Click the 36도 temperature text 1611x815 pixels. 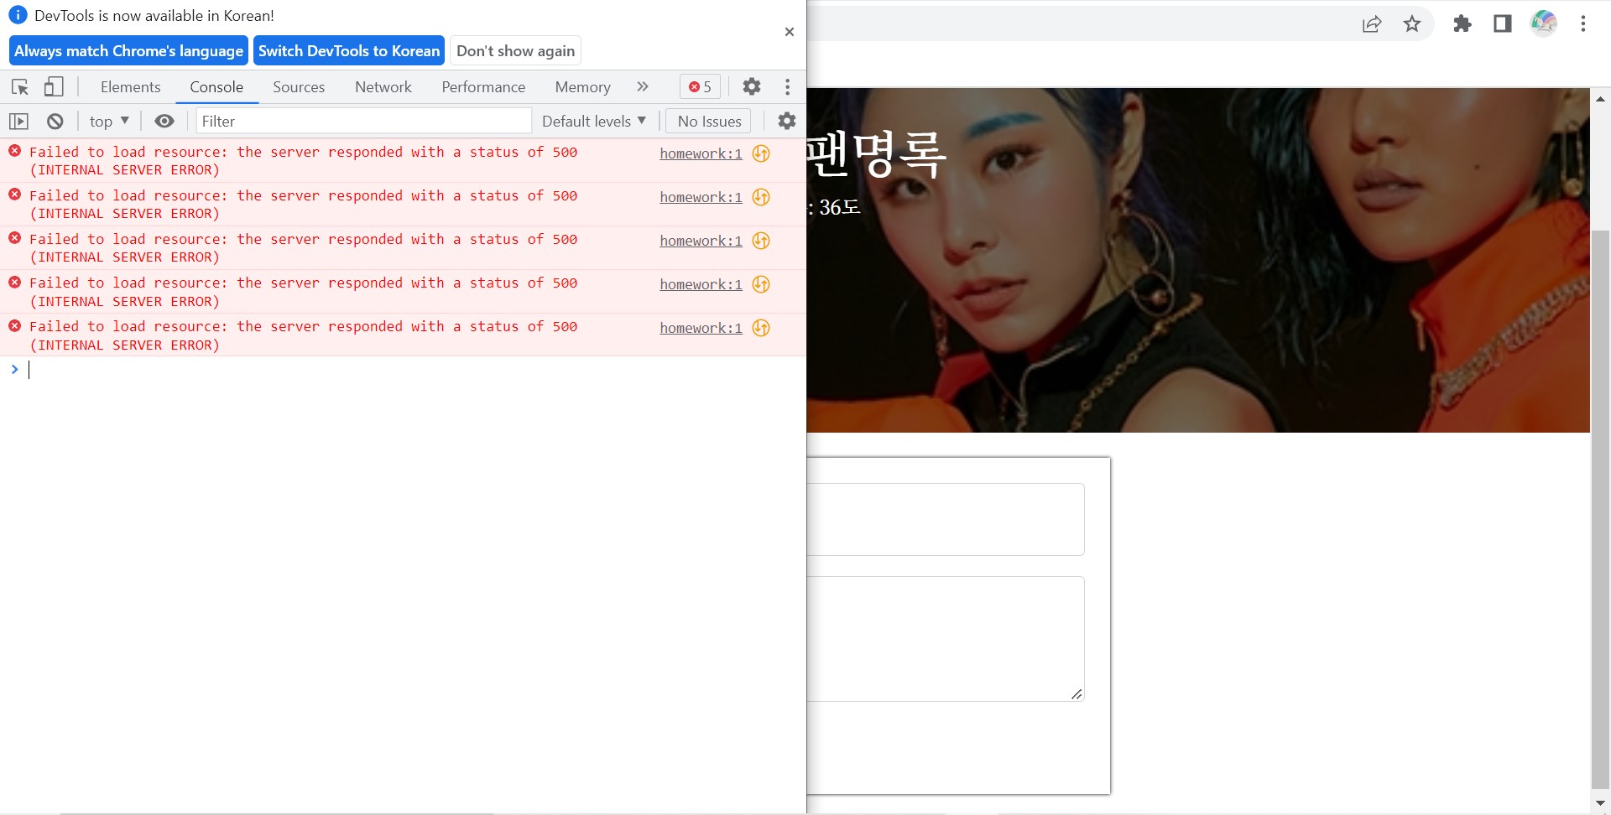tap(840, 207)
